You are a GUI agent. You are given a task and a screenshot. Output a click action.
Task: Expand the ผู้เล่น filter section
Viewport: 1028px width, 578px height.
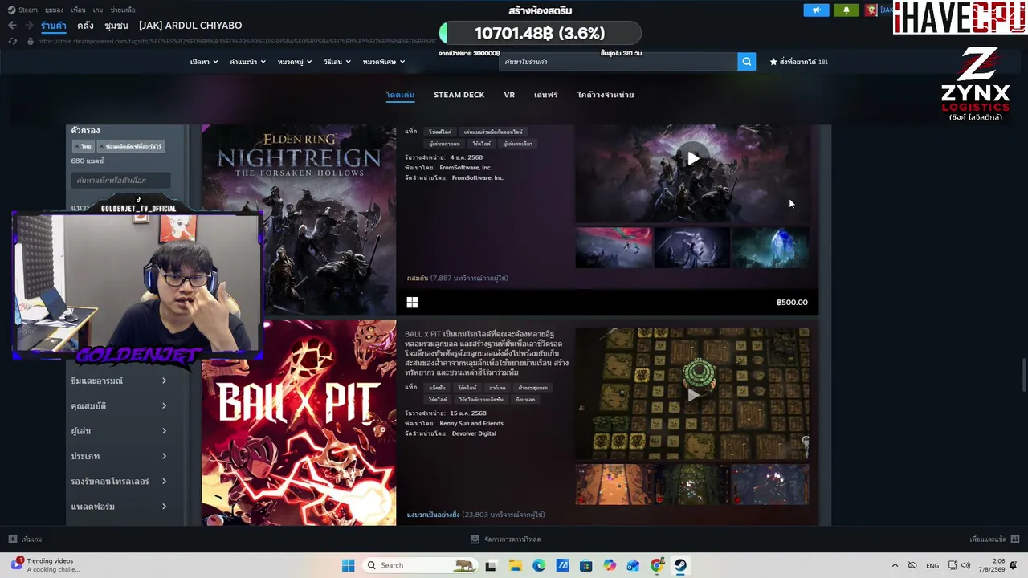[x=119, y=431]
